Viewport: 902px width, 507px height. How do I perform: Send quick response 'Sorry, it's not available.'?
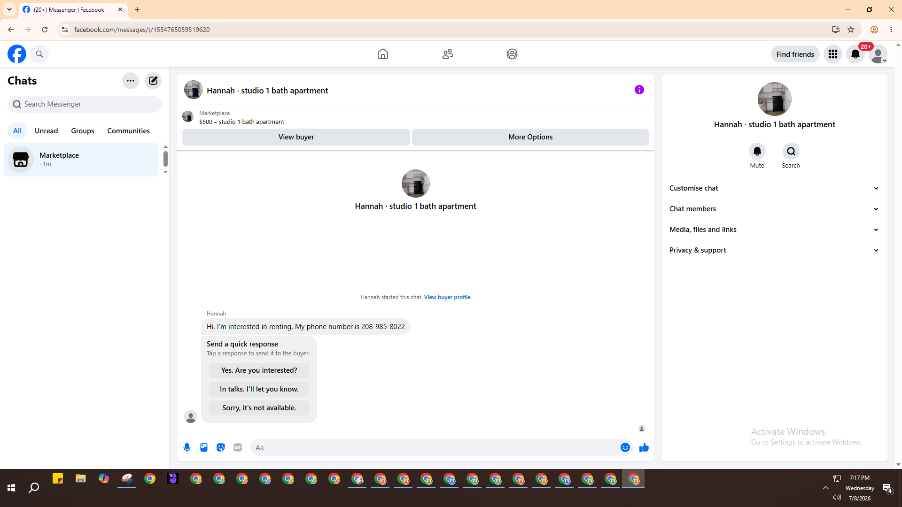[x=259, y=408]
